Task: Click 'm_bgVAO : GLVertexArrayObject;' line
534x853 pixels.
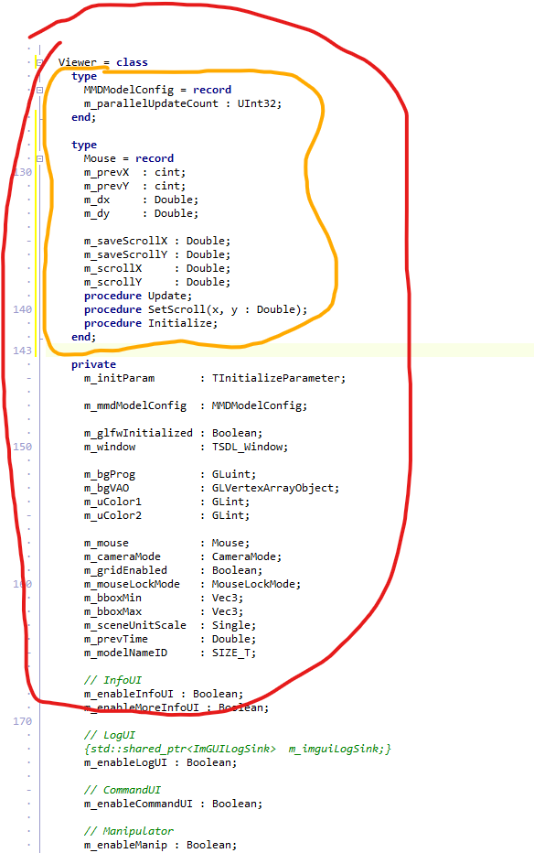Action: pos(211,488)
